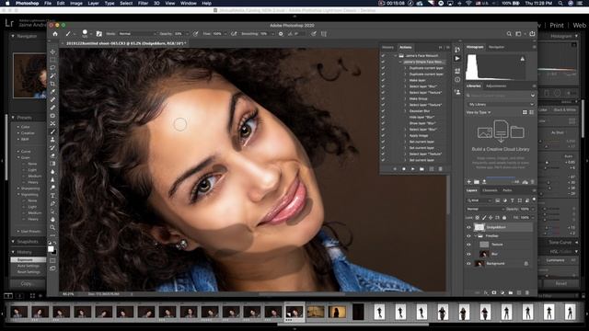This screenshot has height=331, width=589.
Task: Click the macOS Spotlight search icon
Action: coord(560,3)
